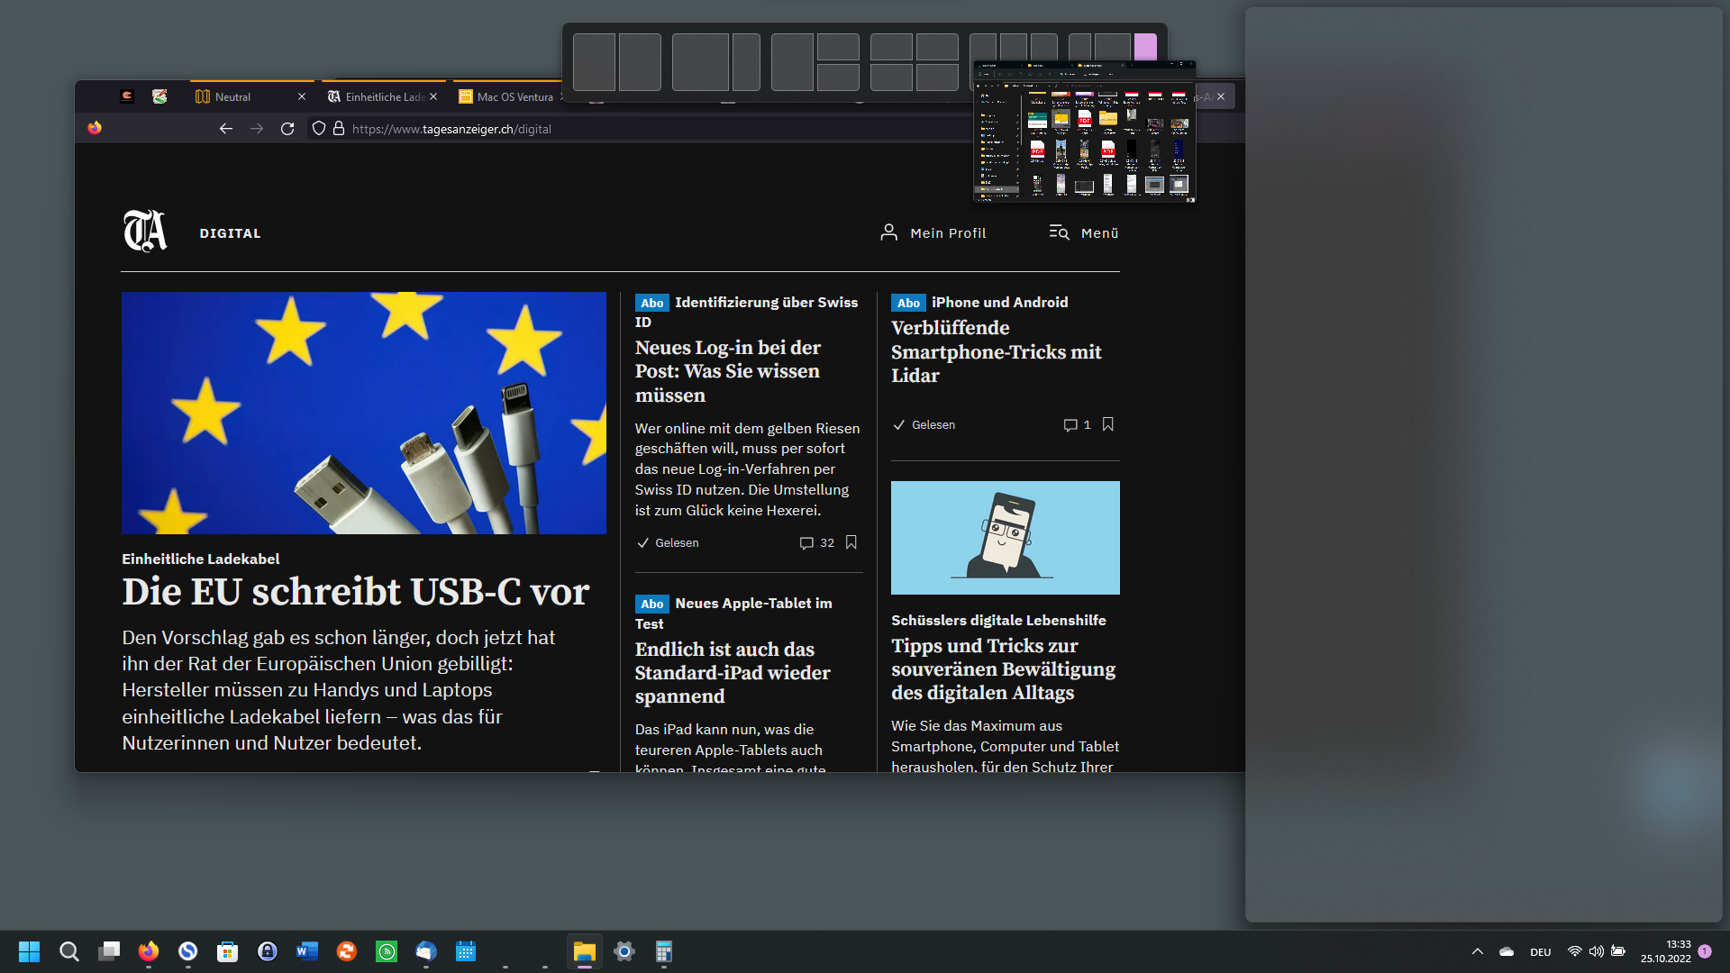Open the orange sync app in taskbar

347,951
